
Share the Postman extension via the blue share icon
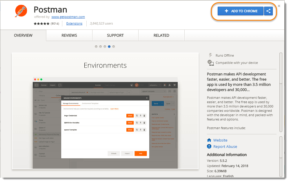click(268, 11)
